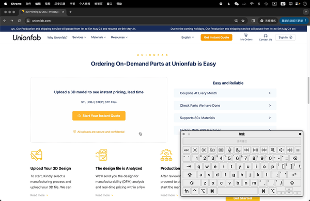Image resolution: width=310 pixels, height=201 pixels.
Task: Expand Check Parts We have Done row
Action: tap(225, 106)
